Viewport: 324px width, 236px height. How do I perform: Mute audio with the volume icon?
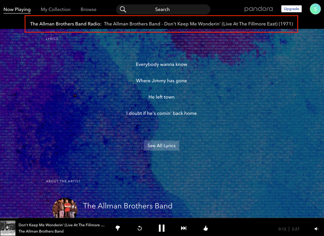point(316,229)
